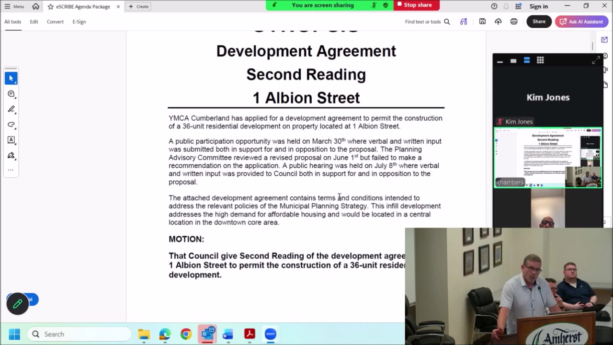Switch Zoom panel to gallery grid view

coord(540,60)
